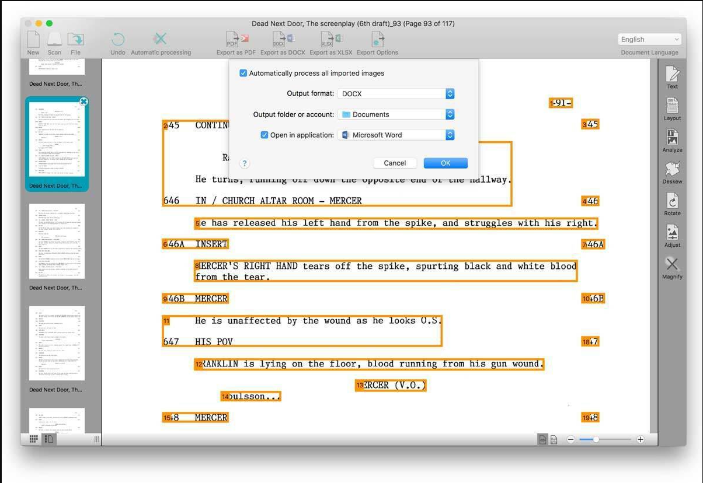Switch to sidebar page list view icon

tap(50, 439)
